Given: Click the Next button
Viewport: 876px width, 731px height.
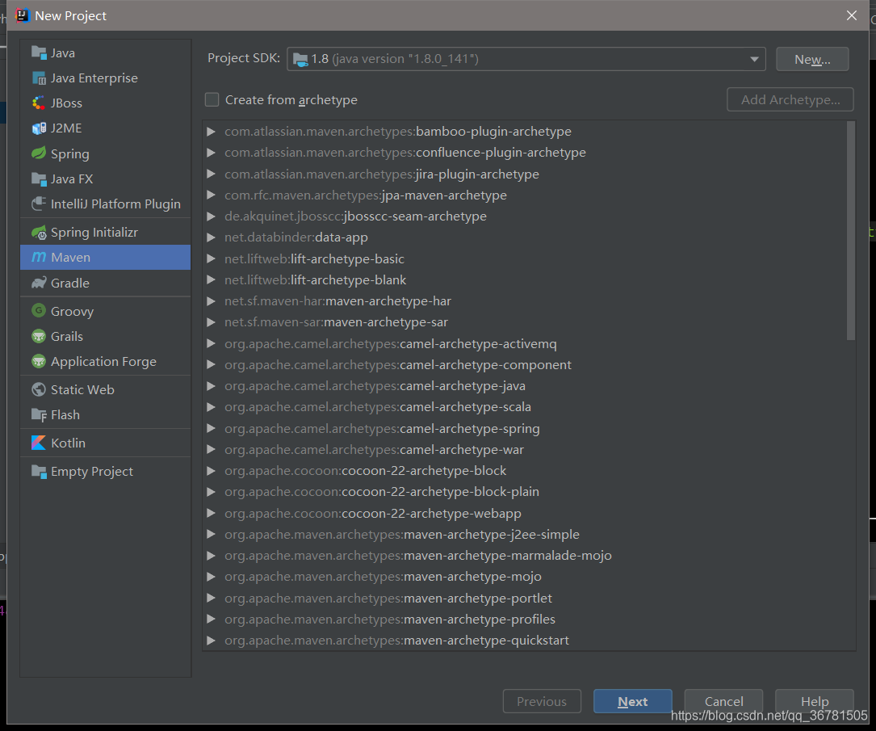Looking at the screenshot, I should 632,701.
